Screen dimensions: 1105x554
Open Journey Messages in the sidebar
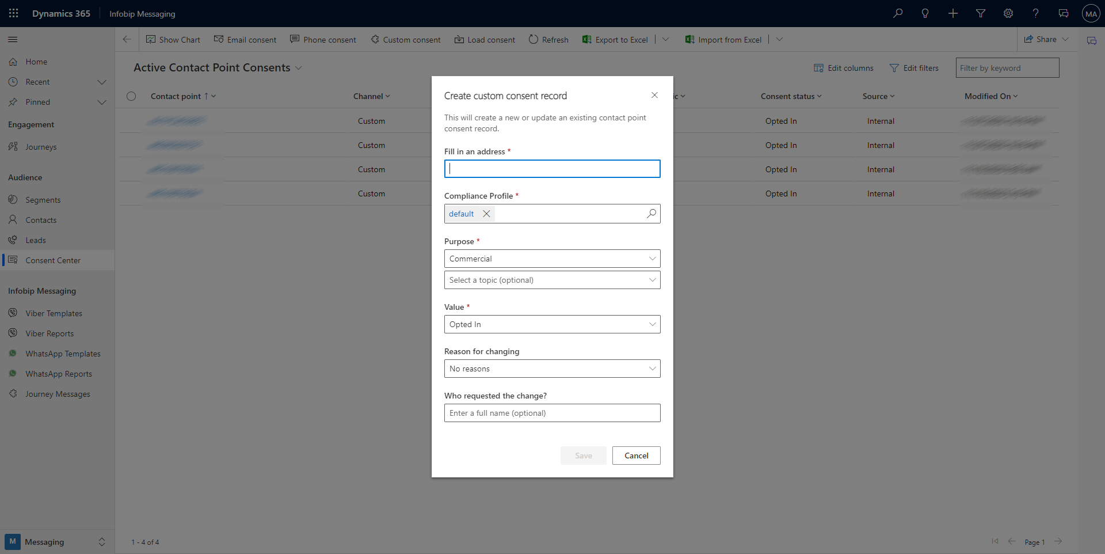(57, 394)
